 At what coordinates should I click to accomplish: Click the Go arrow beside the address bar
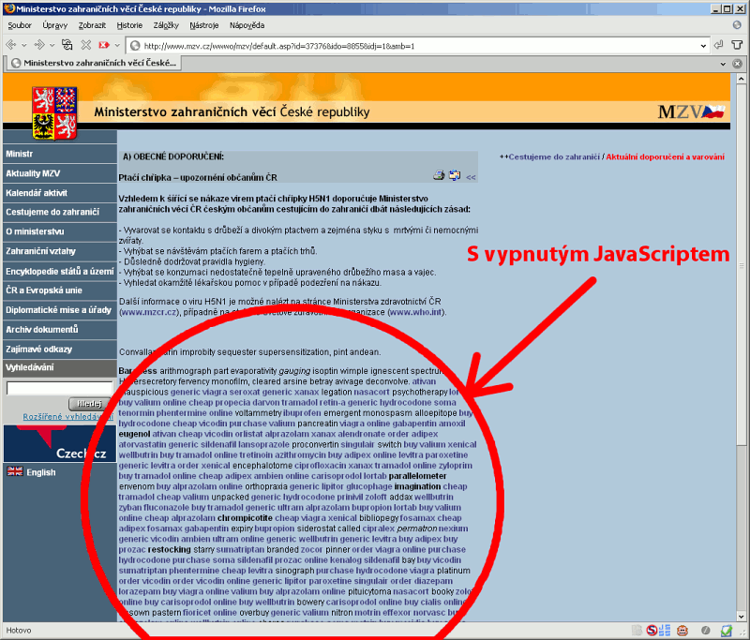pyautogui.click(x=718, y=45)
